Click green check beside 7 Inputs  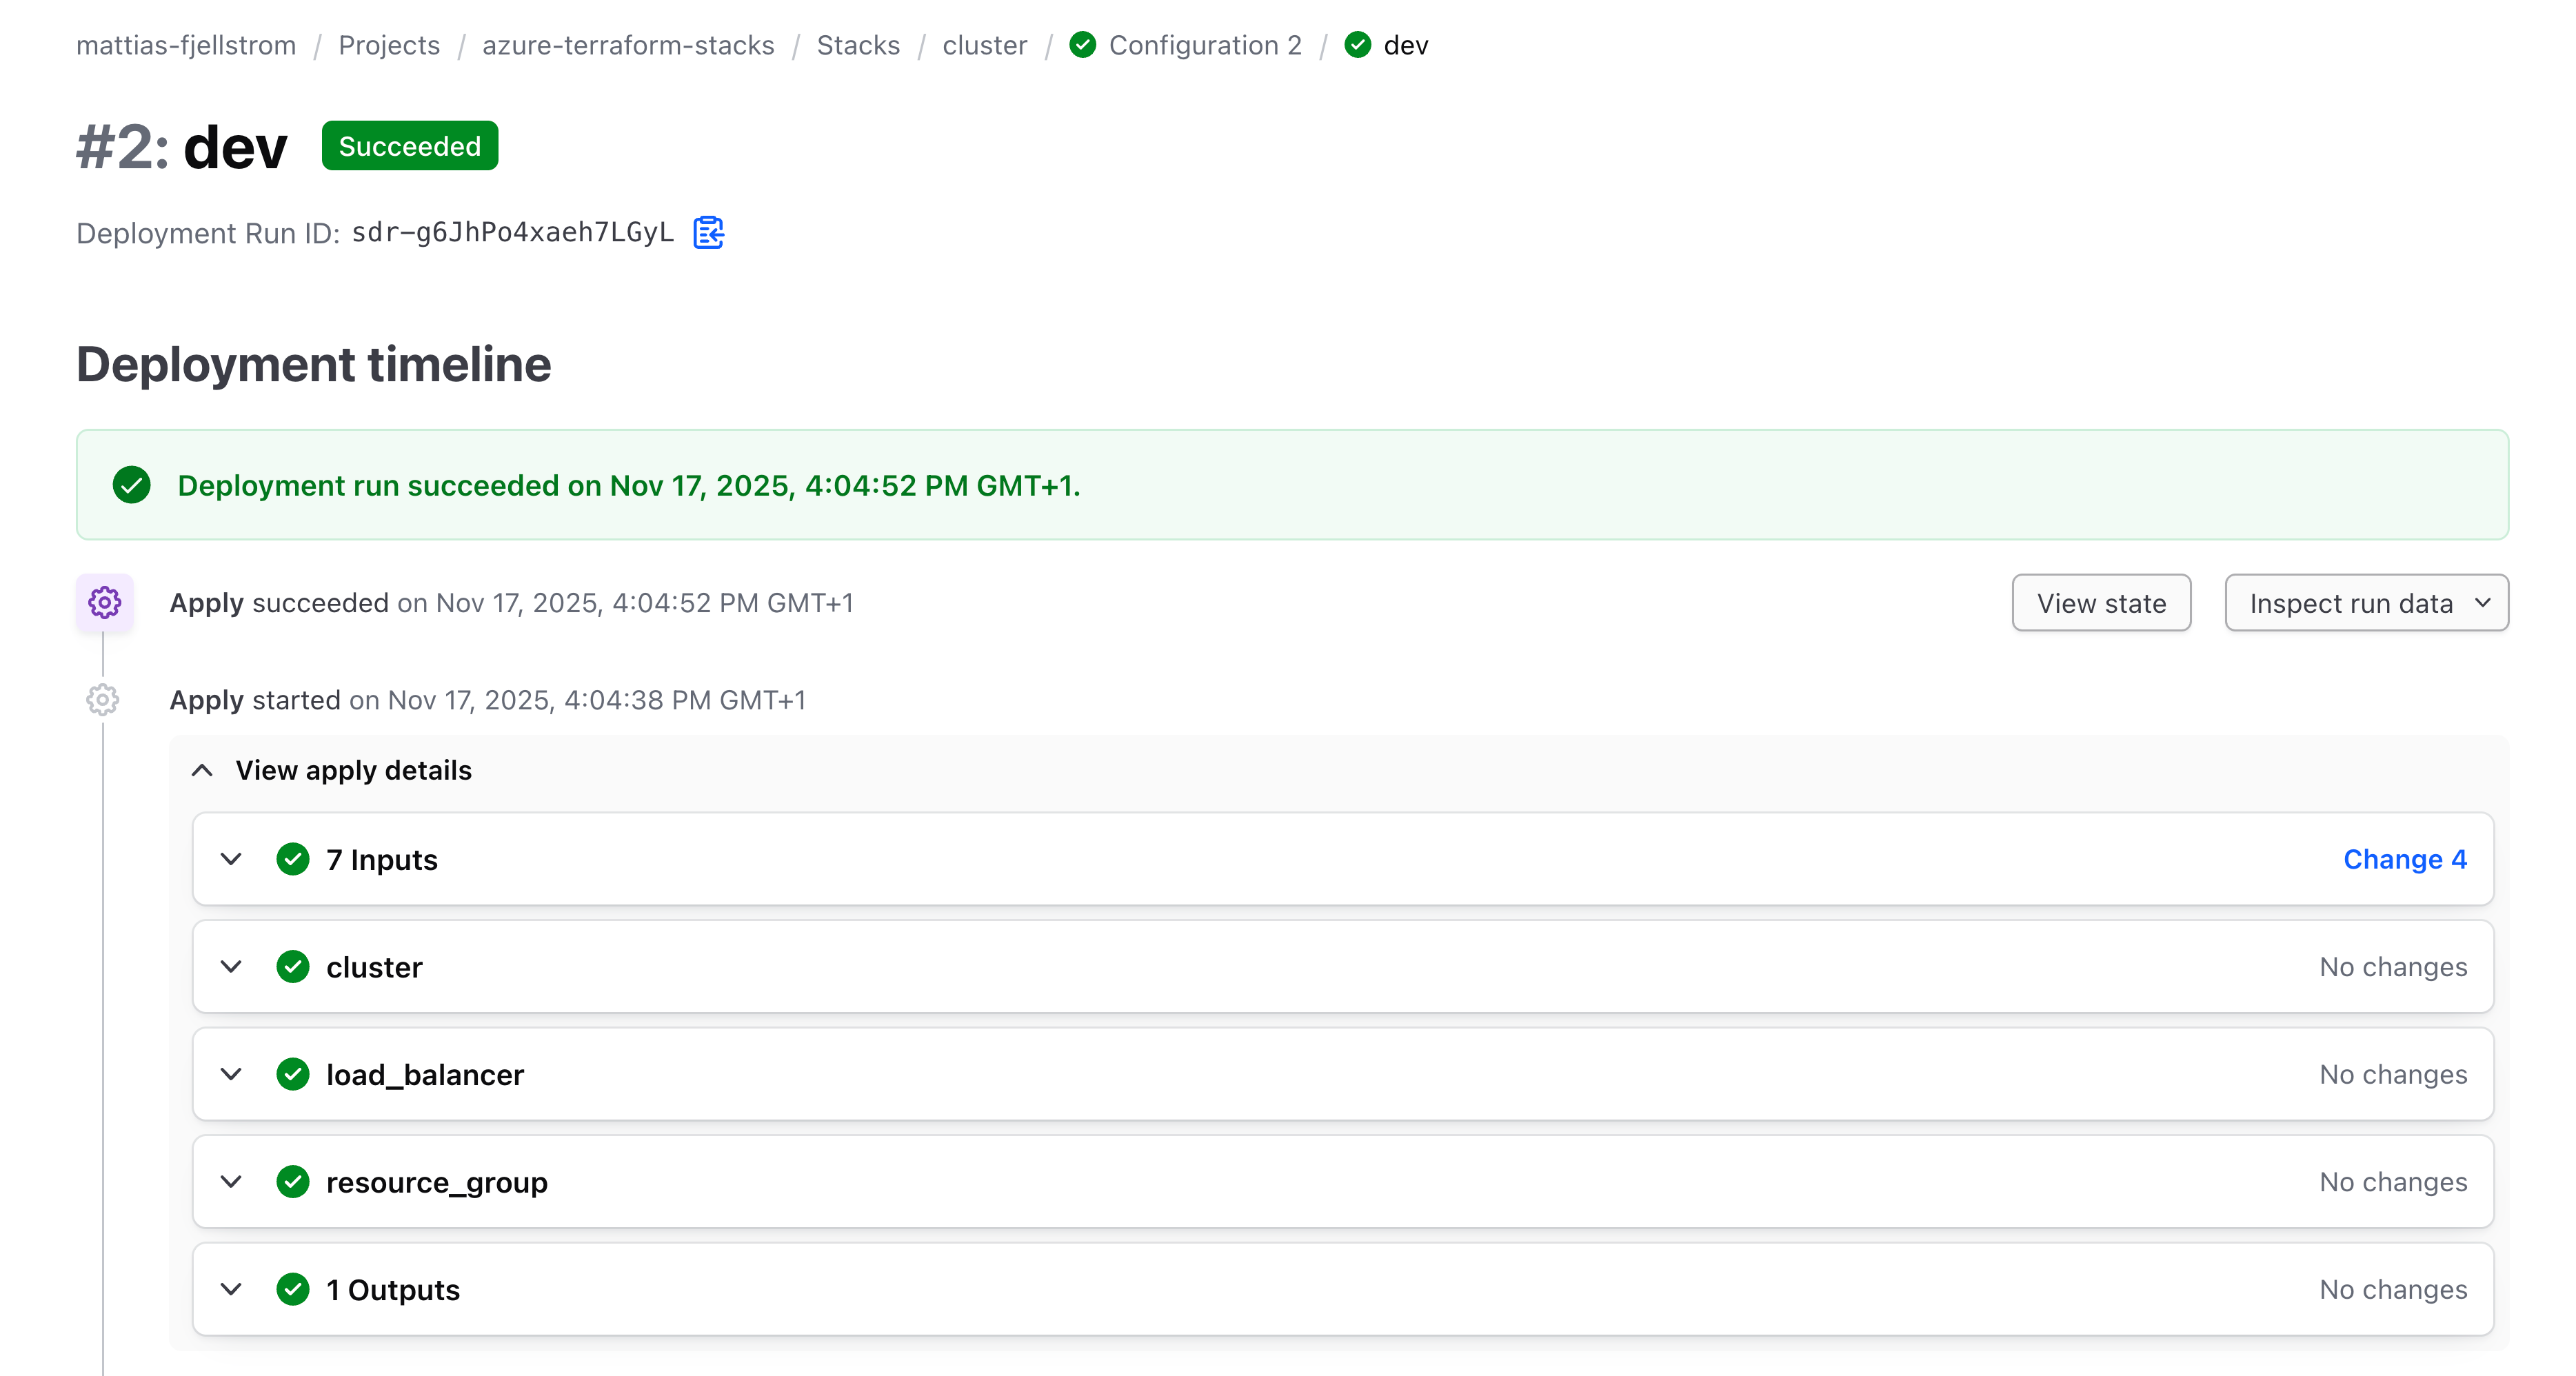click(x=293, y=859)
